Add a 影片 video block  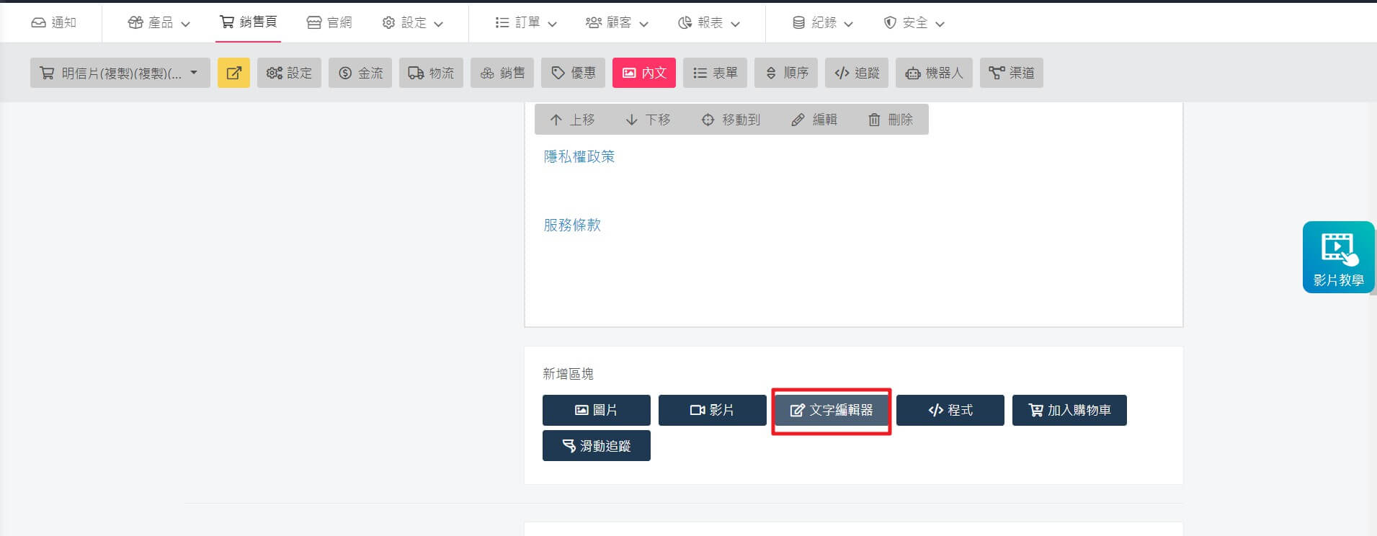pos(713,410)
